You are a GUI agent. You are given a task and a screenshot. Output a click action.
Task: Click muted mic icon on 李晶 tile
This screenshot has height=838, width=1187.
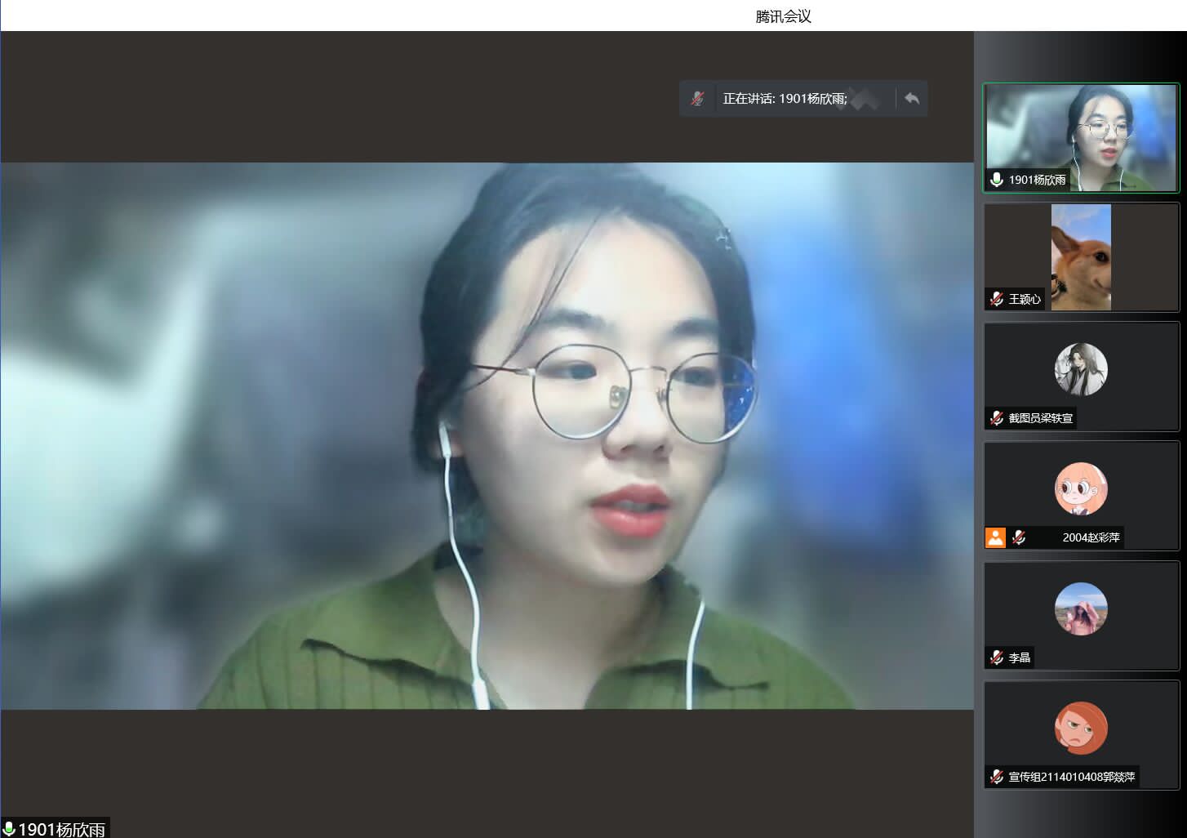pyautogui.click(x=996, y=657)
